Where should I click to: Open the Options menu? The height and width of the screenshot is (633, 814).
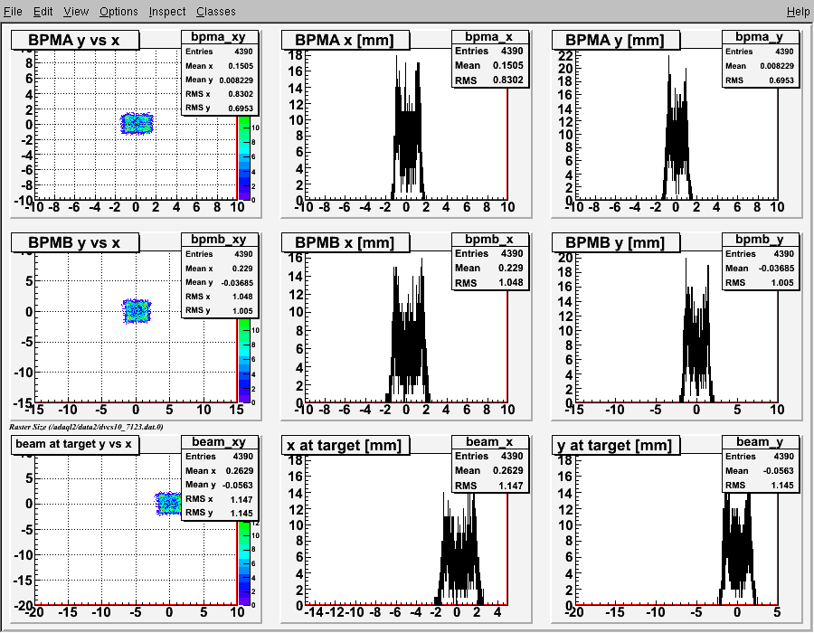click(118, 11)
